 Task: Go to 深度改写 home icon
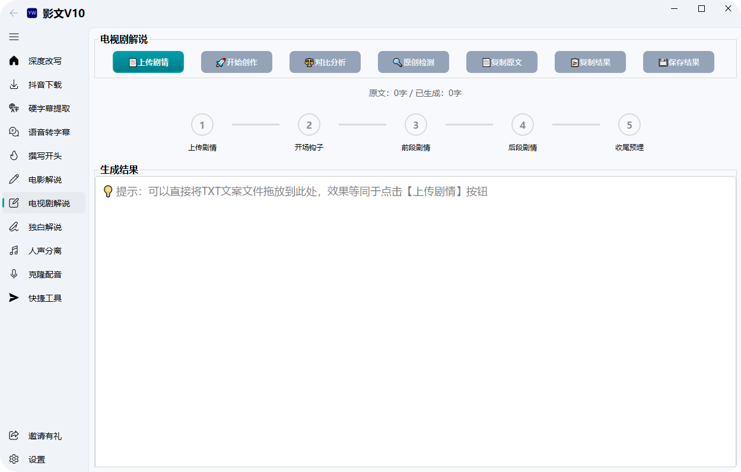point(14,60)
